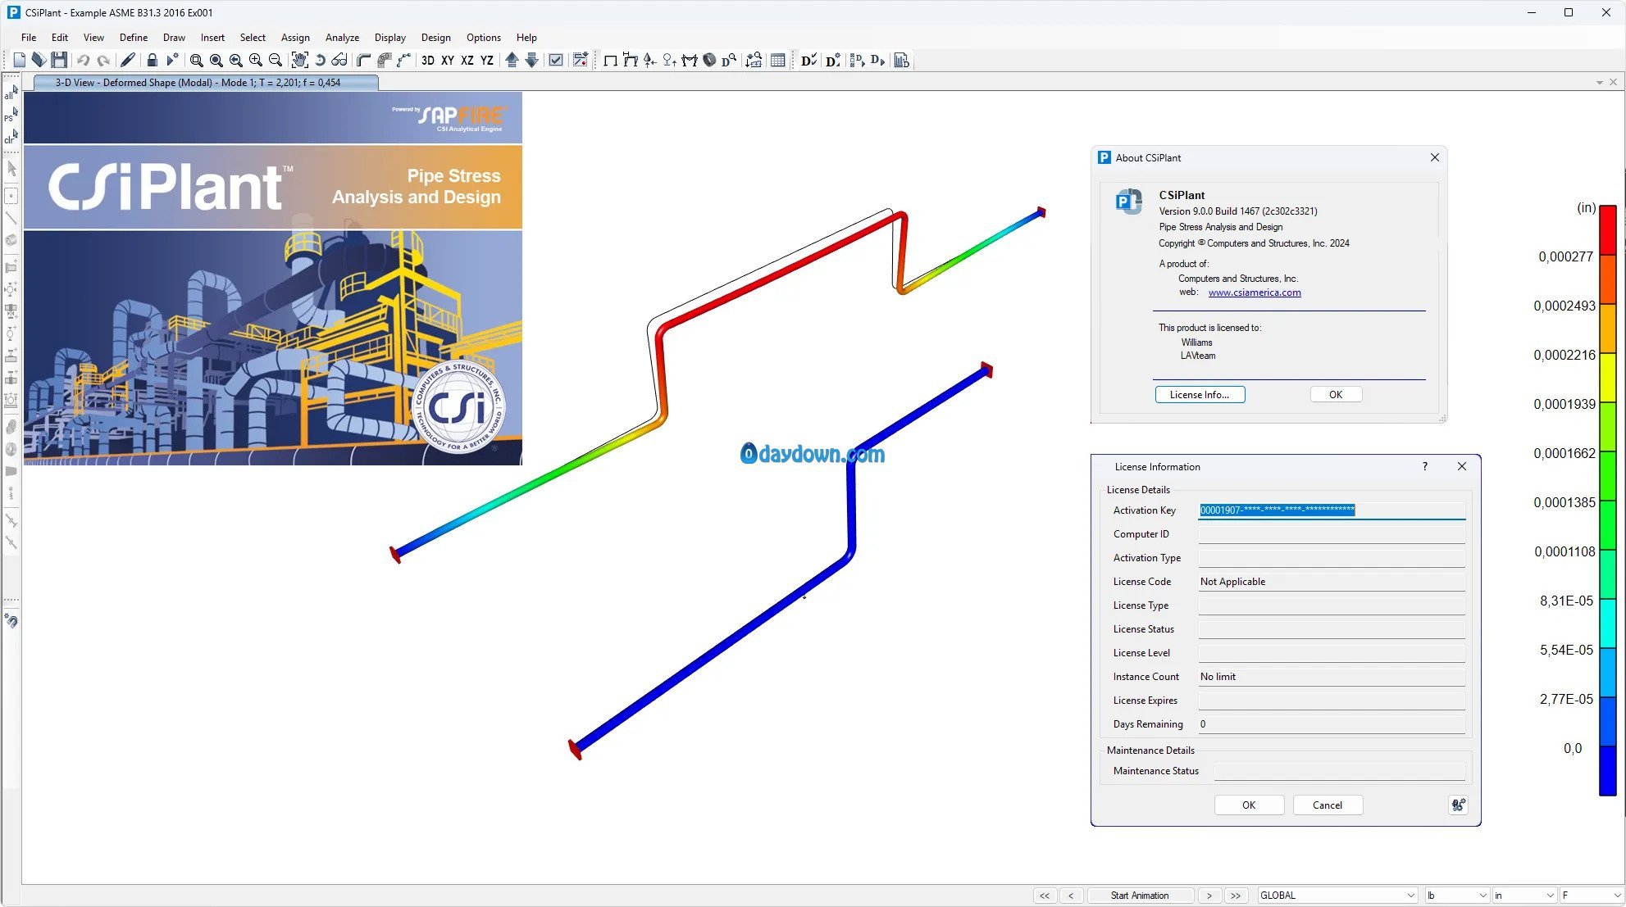Open the spreadsheet tables icon
1626x907 pixels.
point(778,60)
